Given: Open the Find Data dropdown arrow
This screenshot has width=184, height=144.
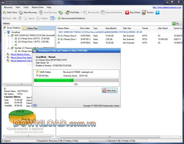Looking at the screenshot, I should 81,13.
